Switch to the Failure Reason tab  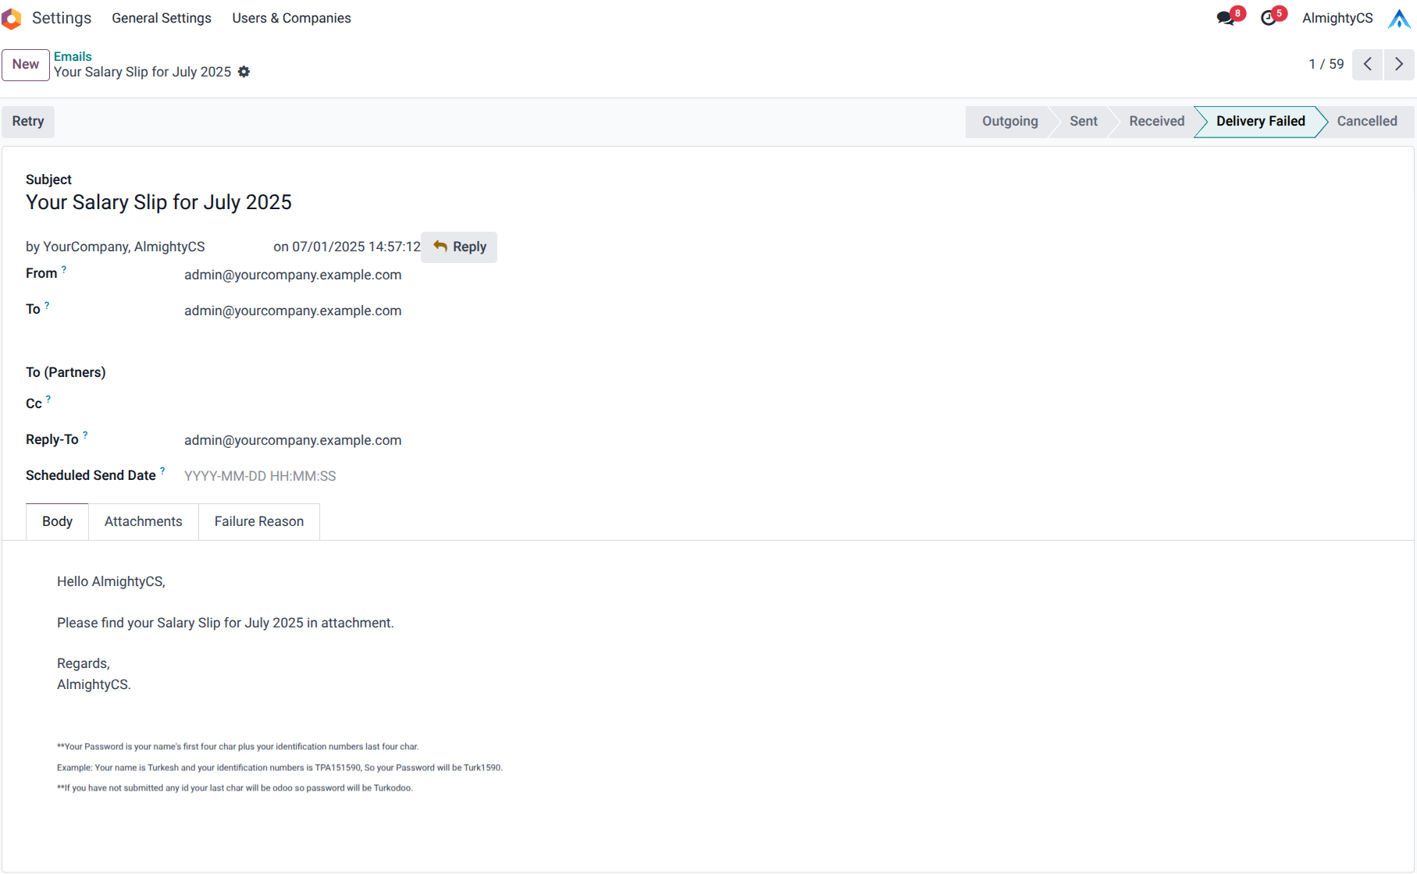[x=259, y=521]
